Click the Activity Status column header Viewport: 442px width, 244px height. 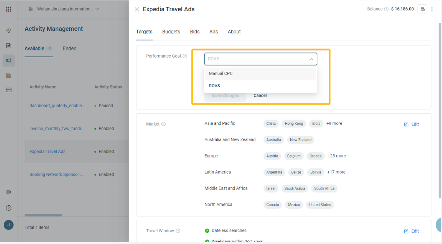point(108,87)
